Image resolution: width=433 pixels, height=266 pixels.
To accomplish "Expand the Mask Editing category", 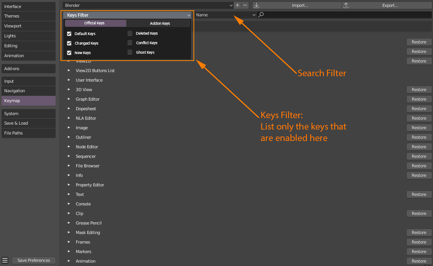I will click(x=69, y=232).
